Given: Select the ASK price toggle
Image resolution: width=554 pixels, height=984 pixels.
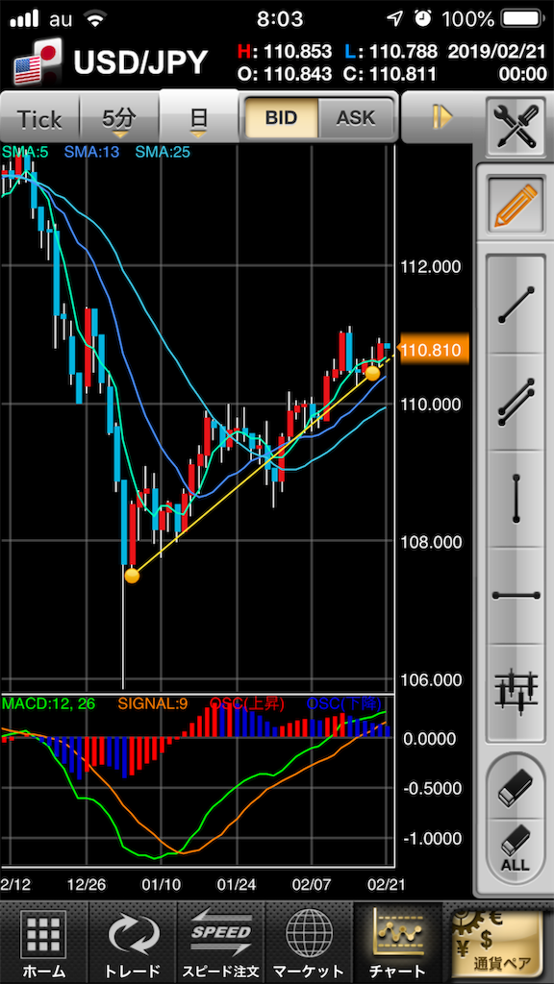Looking at the screenshot, I should [356, 117].
